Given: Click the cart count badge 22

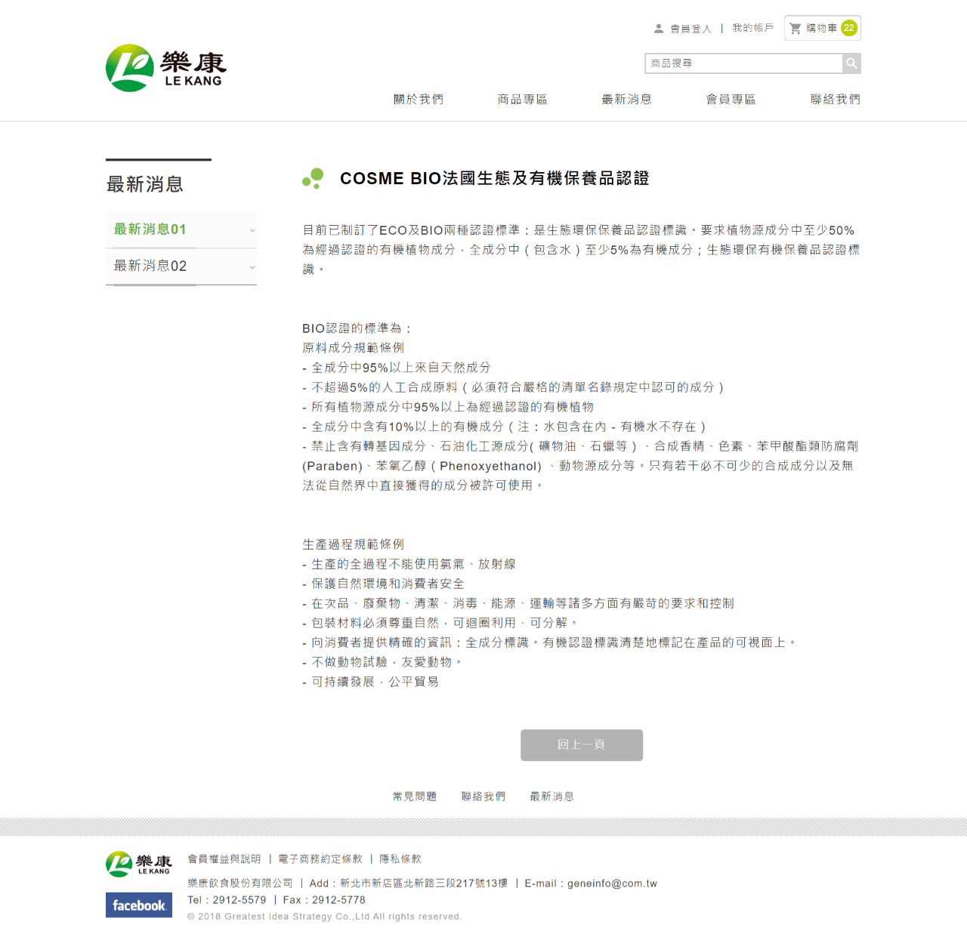Looking at the screenshot, I should pyautogui.click(x=849, y=28).
